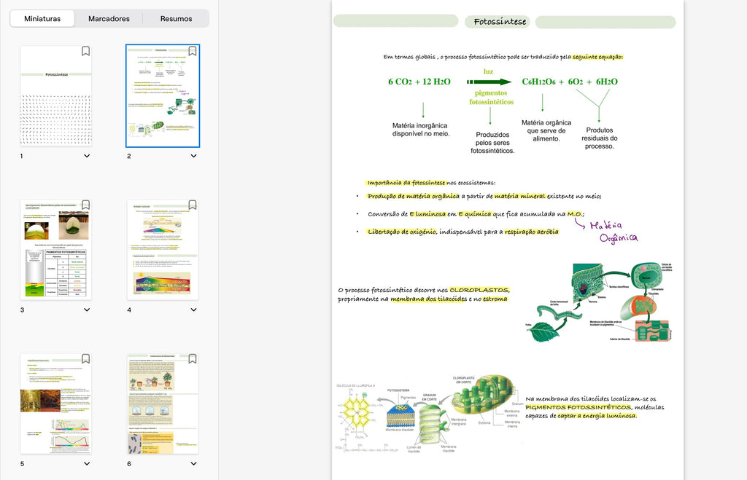The image size is (747, 480).
Task: Expand options chevron for page 4
Action: [x=193, y=310]
